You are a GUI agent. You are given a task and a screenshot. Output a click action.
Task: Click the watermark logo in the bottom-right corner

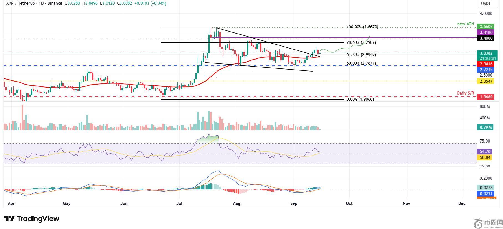click(488, 223)
